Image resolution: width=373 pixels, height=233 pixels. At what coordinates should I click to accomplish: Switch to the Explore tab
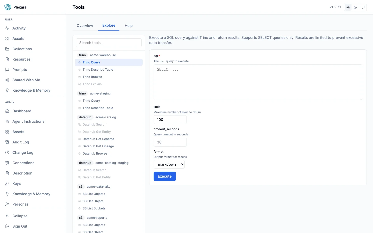(x=109, y=25)
